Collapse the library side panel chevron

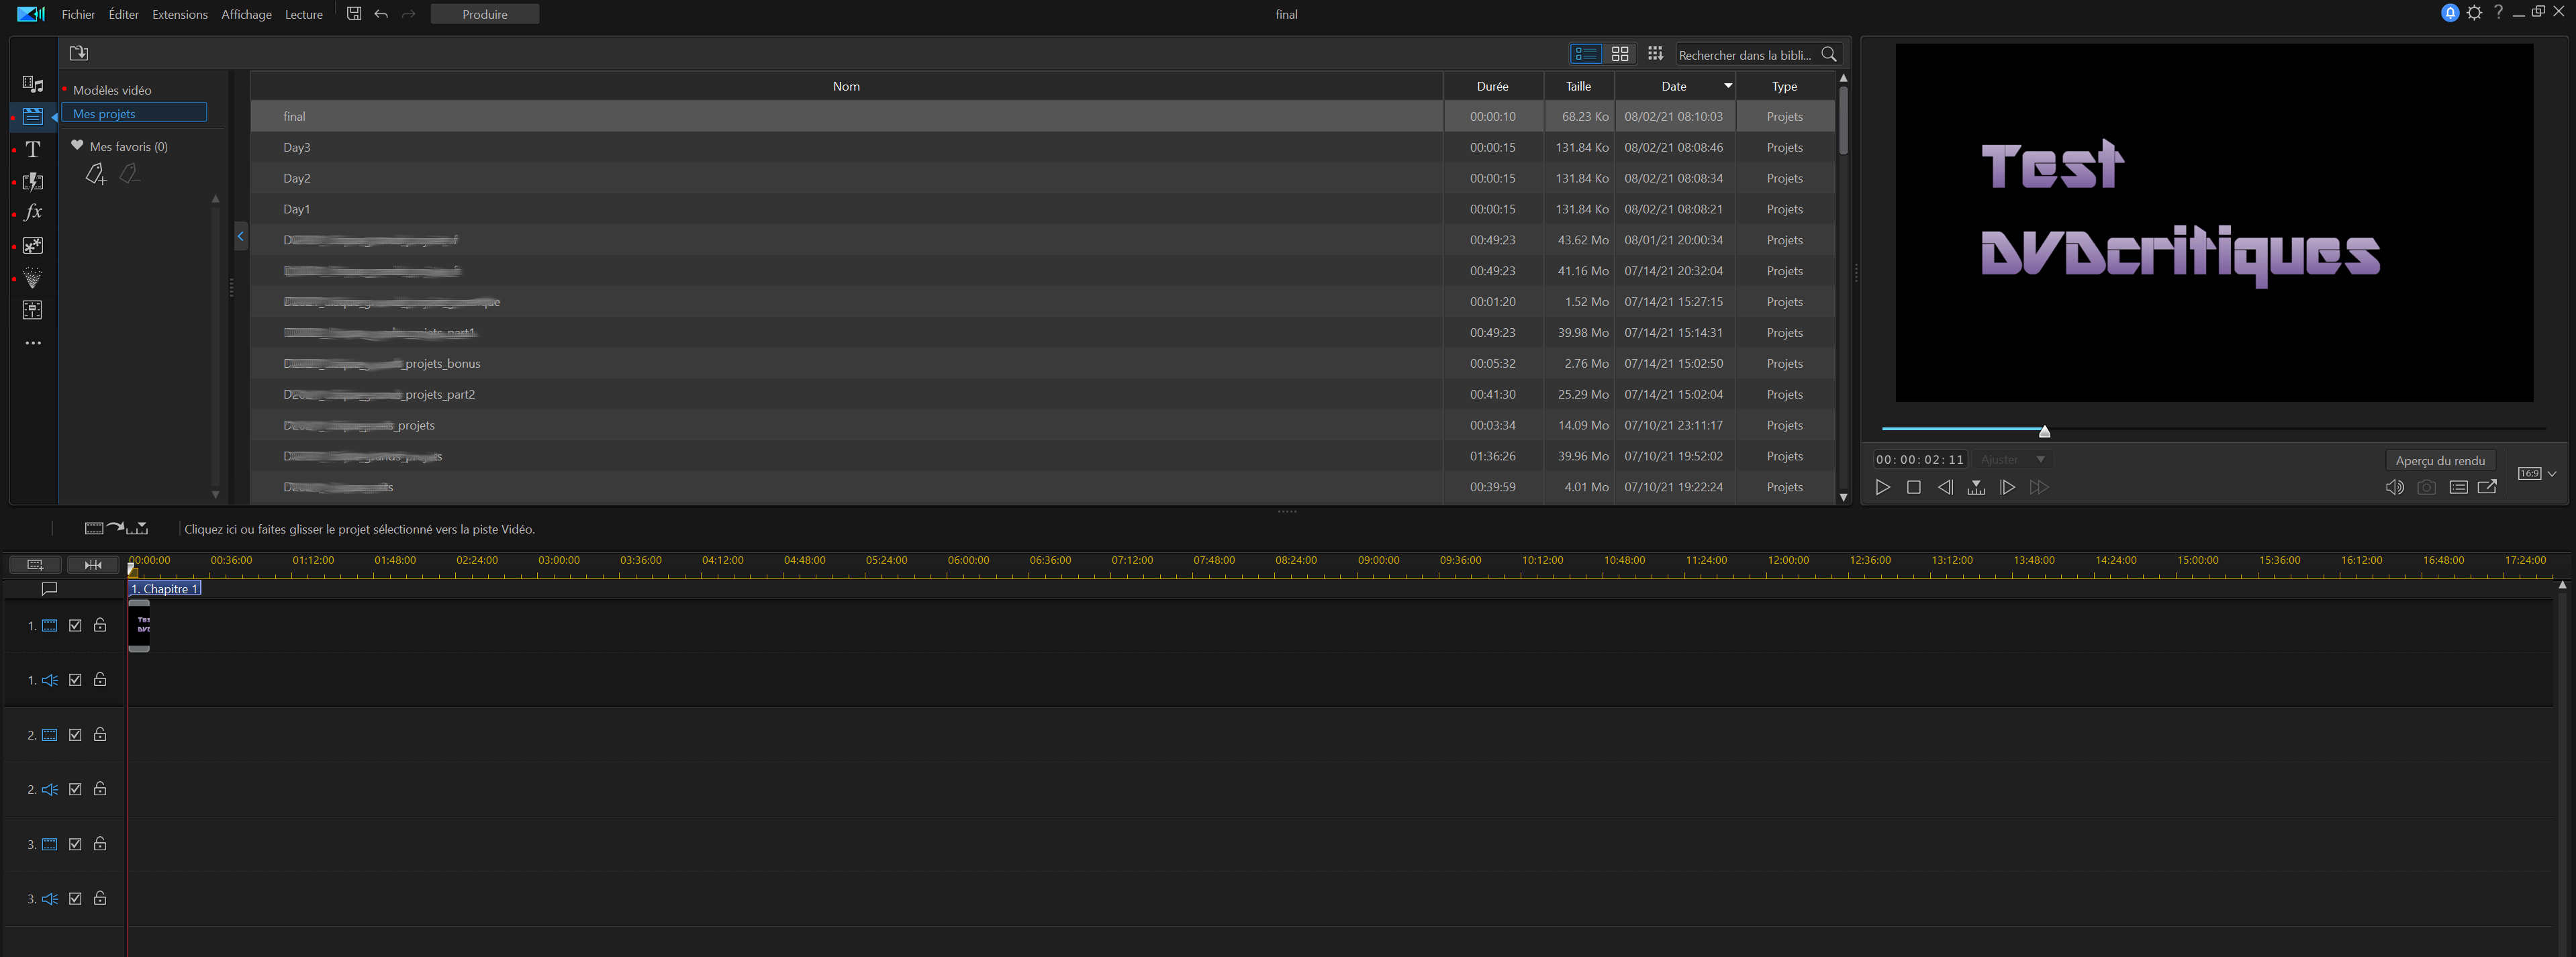pos(241,237)
